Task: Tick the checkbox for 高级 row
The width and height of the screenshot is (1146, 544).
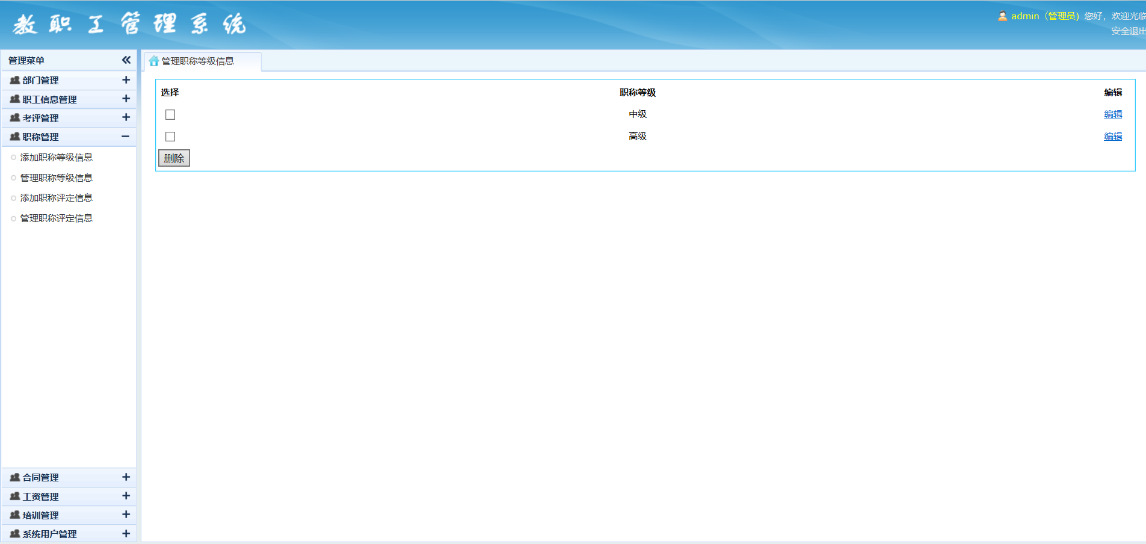Action: [170, 137]
